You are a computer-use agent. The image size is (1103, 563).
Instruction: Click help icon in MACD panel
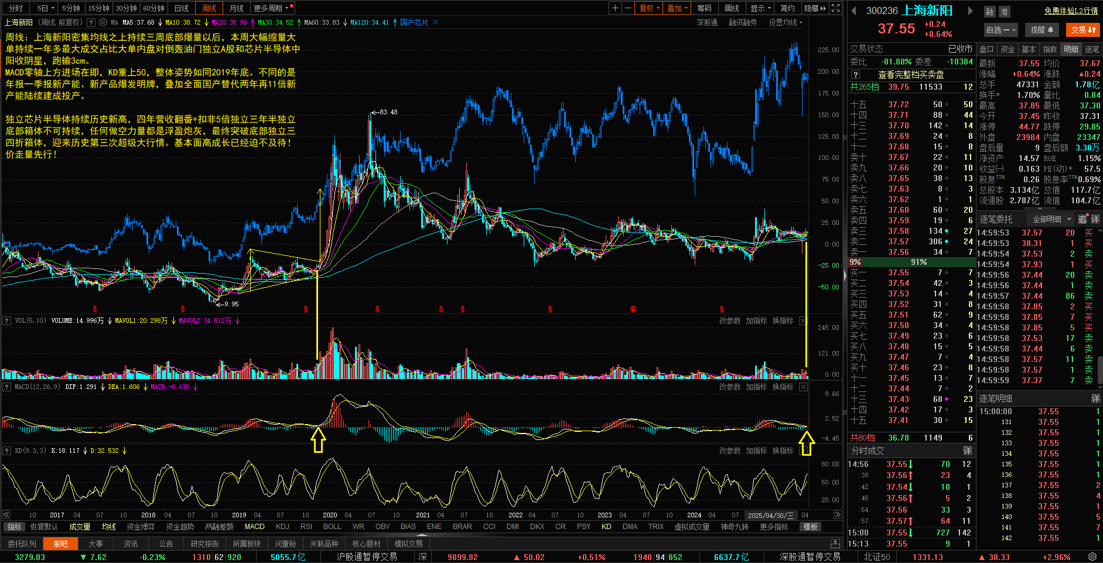(7, 387)
